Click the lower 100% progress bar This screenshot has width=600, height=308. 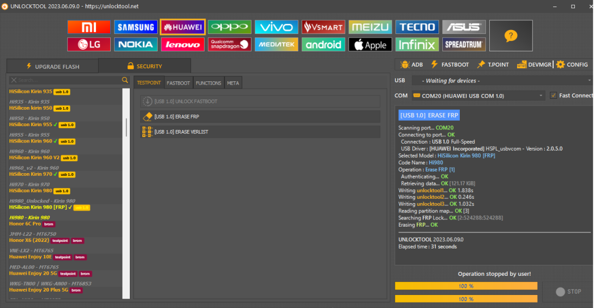pyautogui.click(x=466, y=299)
